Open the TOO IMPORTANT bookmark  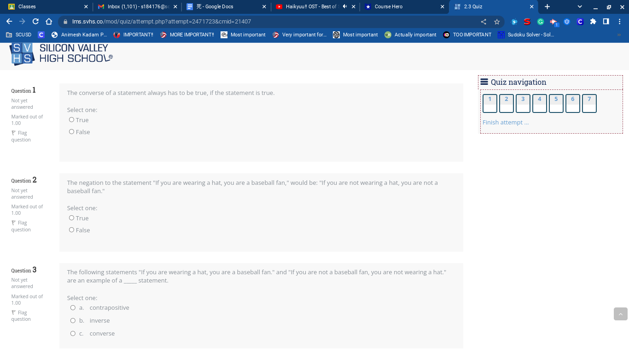coord(467,35)
